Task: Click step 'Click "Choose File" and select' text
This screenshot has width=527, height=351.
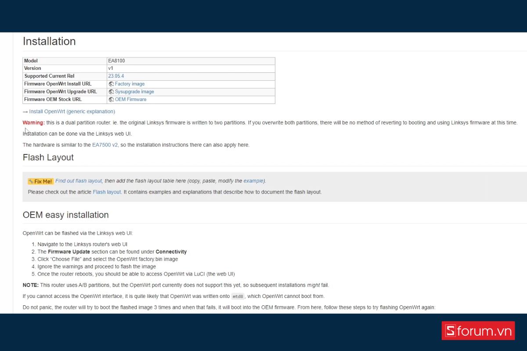Action: pyautogui.click(x=108, y=259)
